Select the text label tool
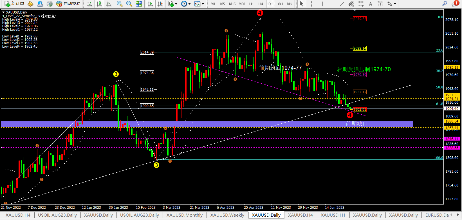Image resolution: width=462 pixels, height=220 pixels. pos(380,4)
